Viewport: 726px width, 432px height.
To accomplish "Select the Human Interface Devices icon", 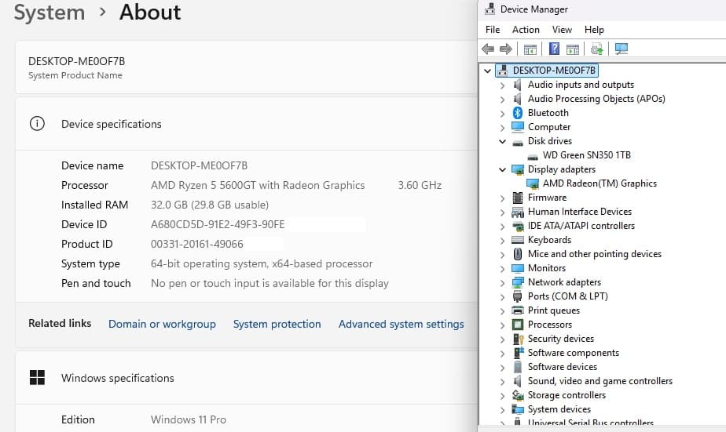I will (x=518, y=212).
